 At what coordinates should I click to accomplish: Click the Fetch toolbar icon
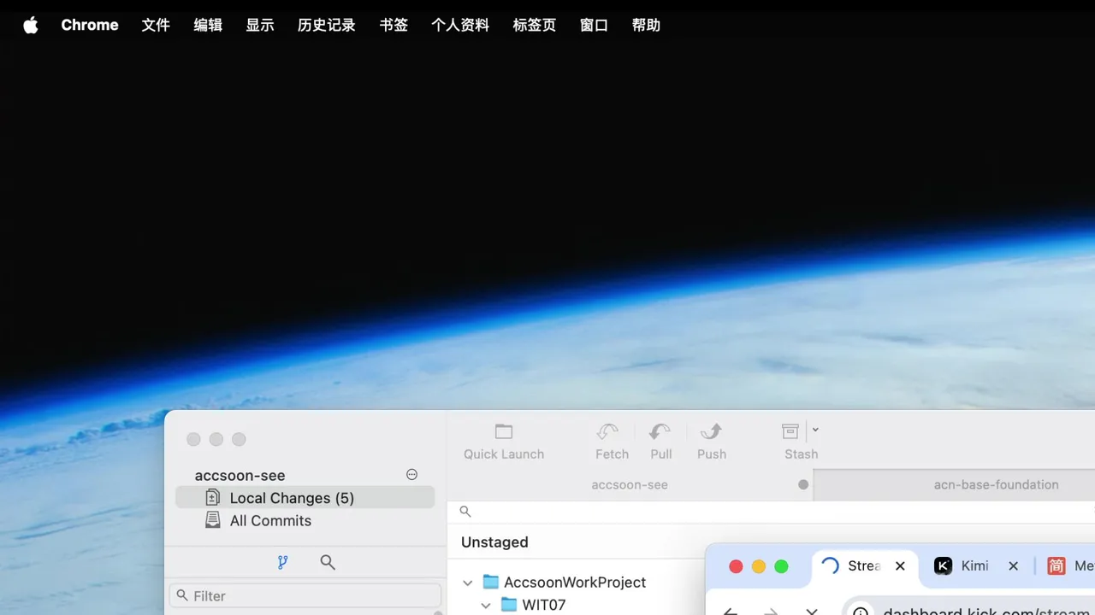[607, 431]
